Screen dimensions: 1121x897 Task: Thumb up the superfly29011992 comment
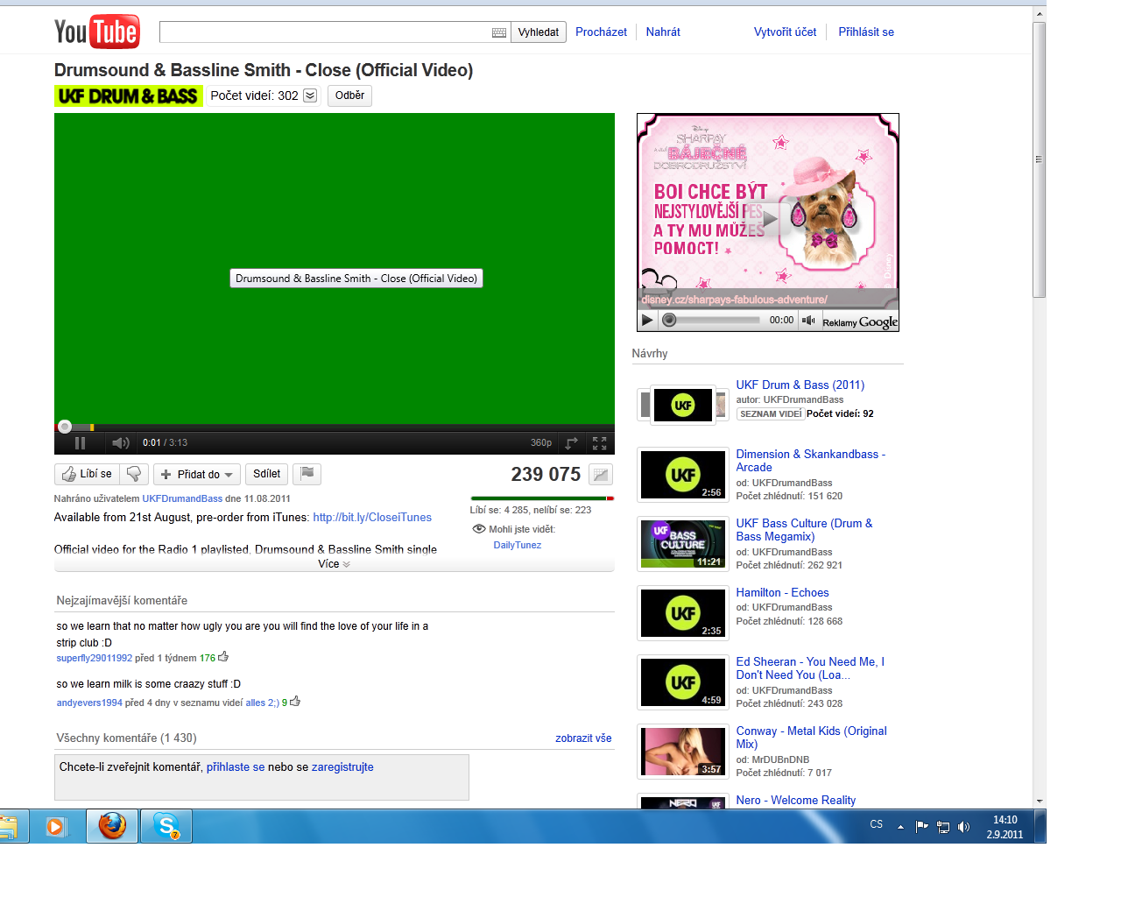(x=223, y=656)
